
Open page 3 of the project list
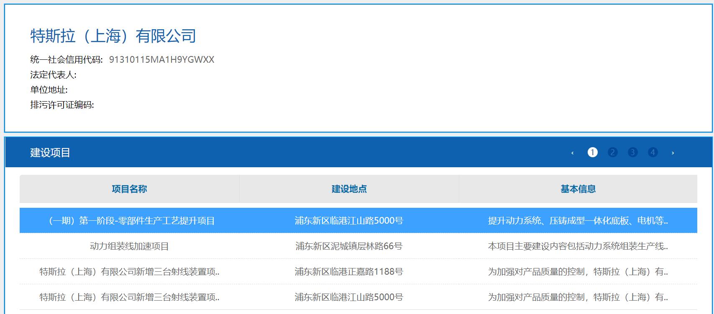(632, 153)
